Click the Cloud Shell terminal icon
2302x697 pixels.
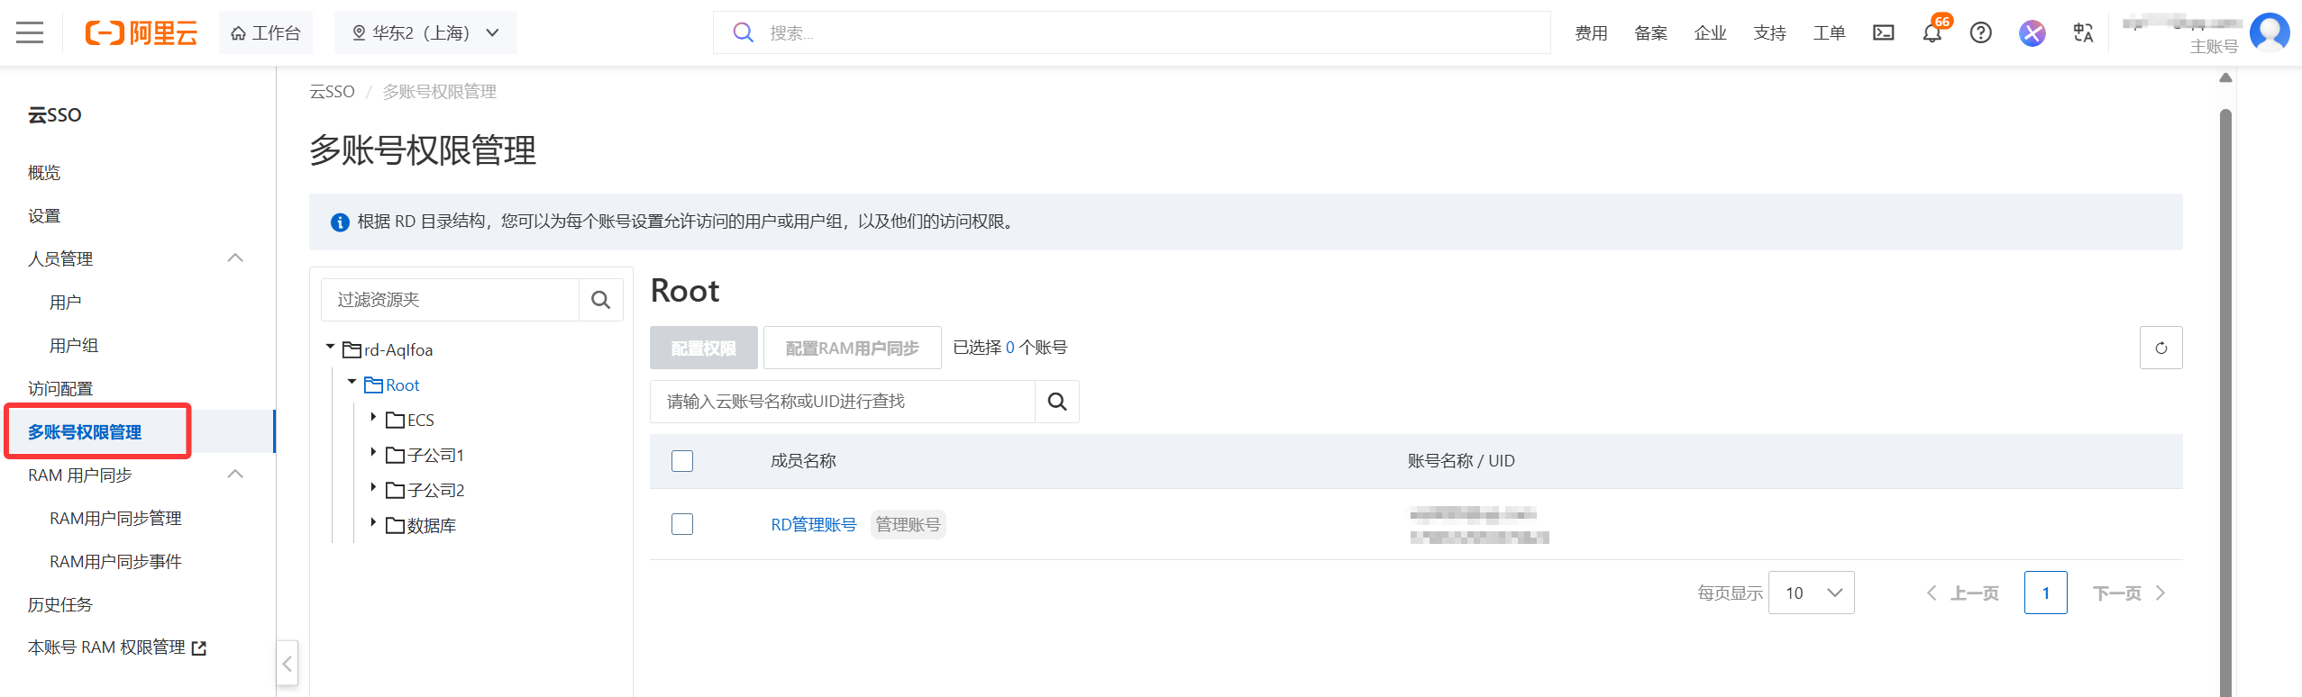1883,33
